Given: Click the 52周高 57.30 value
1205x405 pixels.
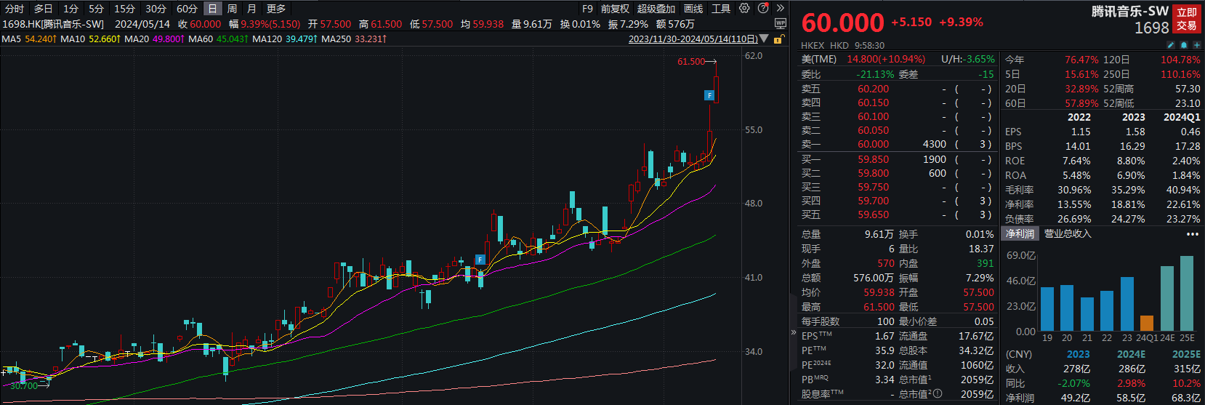Looking at the screenshot, I should pyautogui.click(x=1188, y=89).
